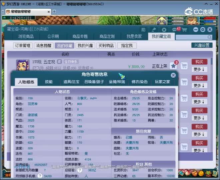
Task: Click 指定我 button
Action: (127, 46)
